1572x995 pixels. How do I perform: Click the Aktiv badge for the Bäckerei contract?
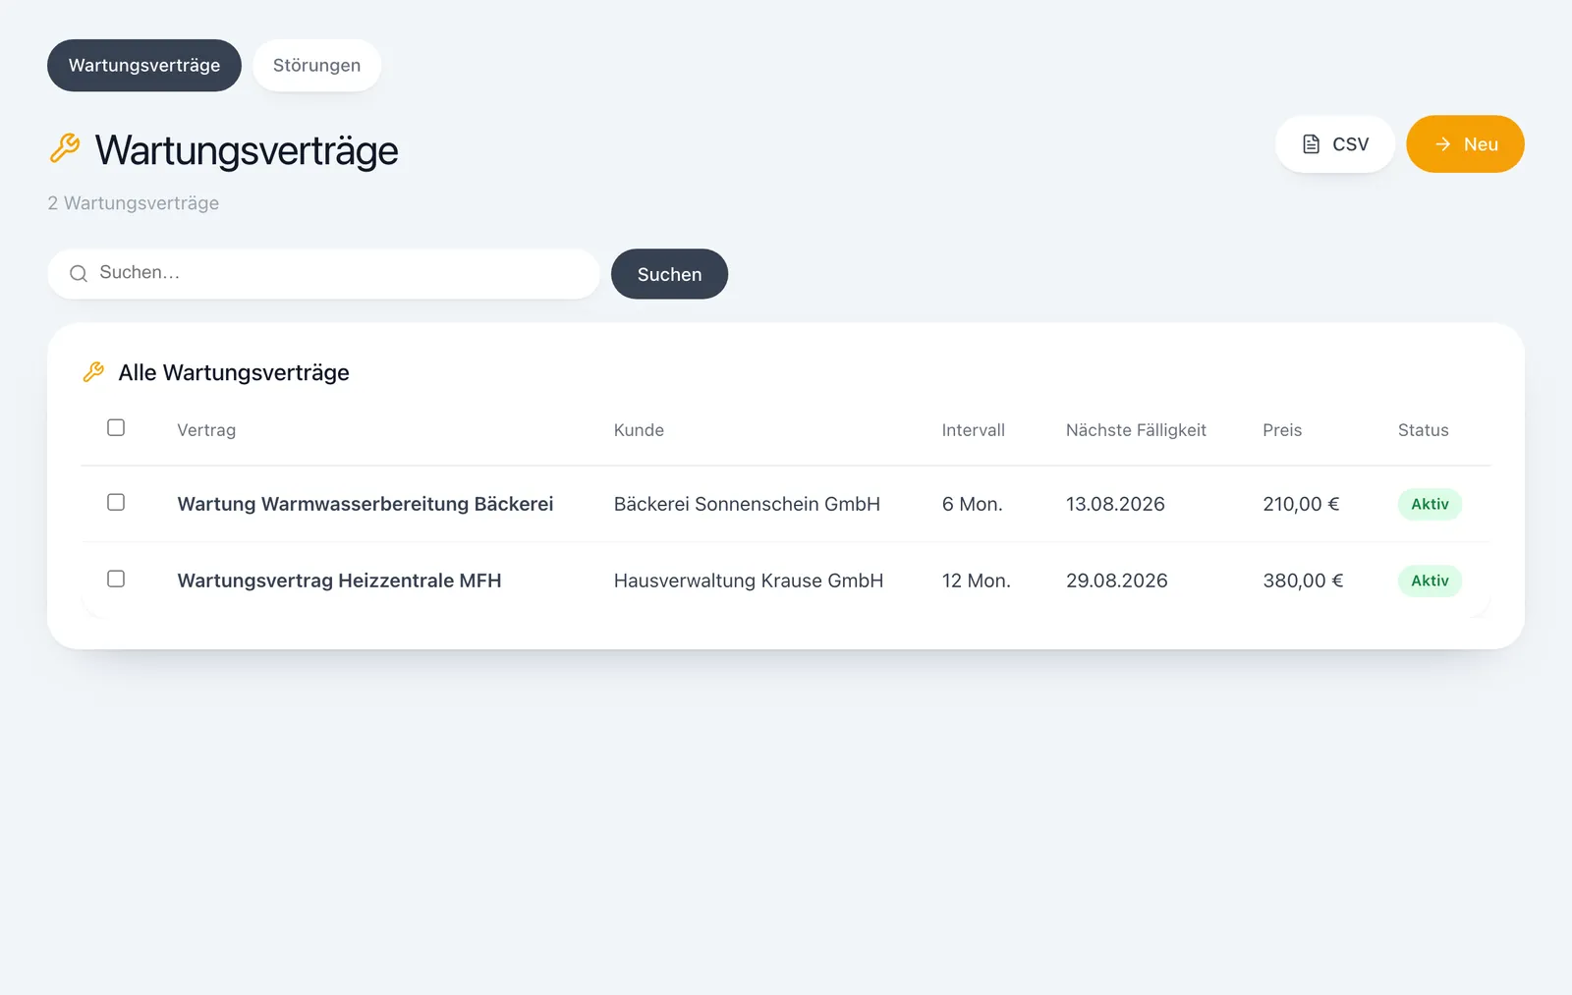pyautogui.click(x=1430, y=504)
